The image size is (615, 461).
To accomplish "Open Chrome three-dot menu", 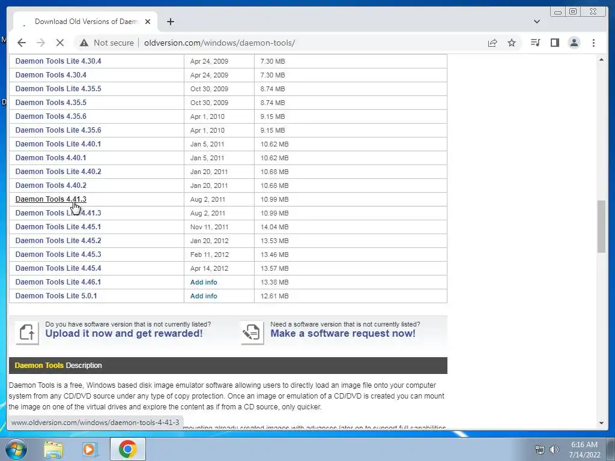I will pos(593,43).
